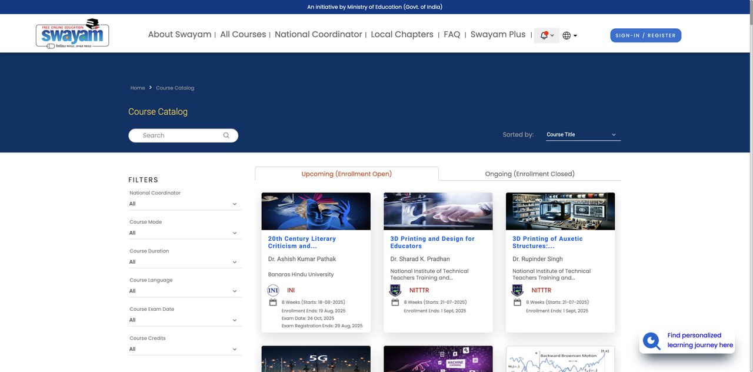753x372 pixels.
Task: Click Course Catalog breadcrumb link
Action: pyautogui.click(x=175, y=88)
